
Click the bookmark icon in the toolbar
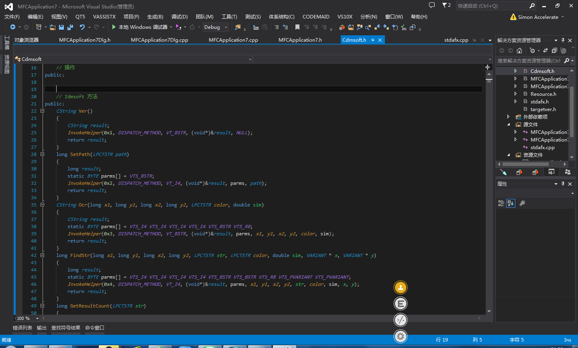[x=297, y=27]
